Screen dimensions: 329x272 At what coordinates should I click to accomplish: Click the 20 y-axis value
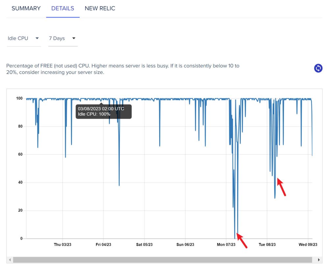[x=20, y=210]
